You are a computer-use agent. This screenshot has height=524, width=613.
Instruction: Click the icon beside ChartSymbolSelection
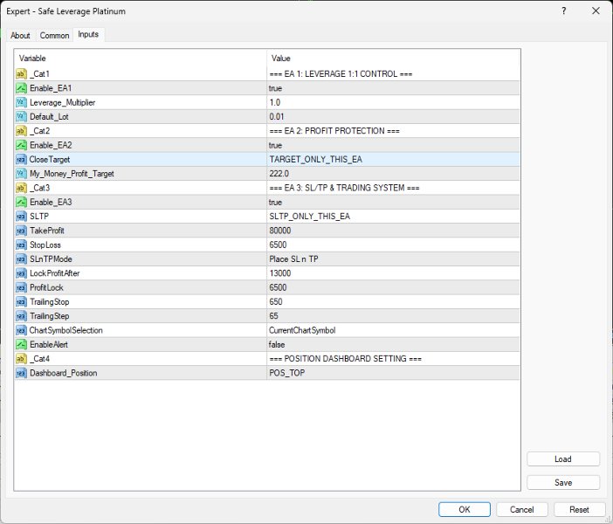(21, 330)
